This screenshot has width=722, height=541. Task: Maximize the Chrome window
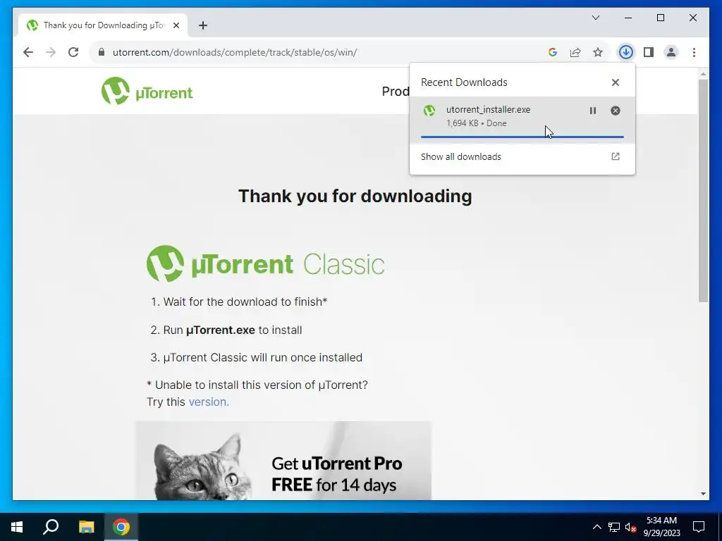tap(660, 18)
